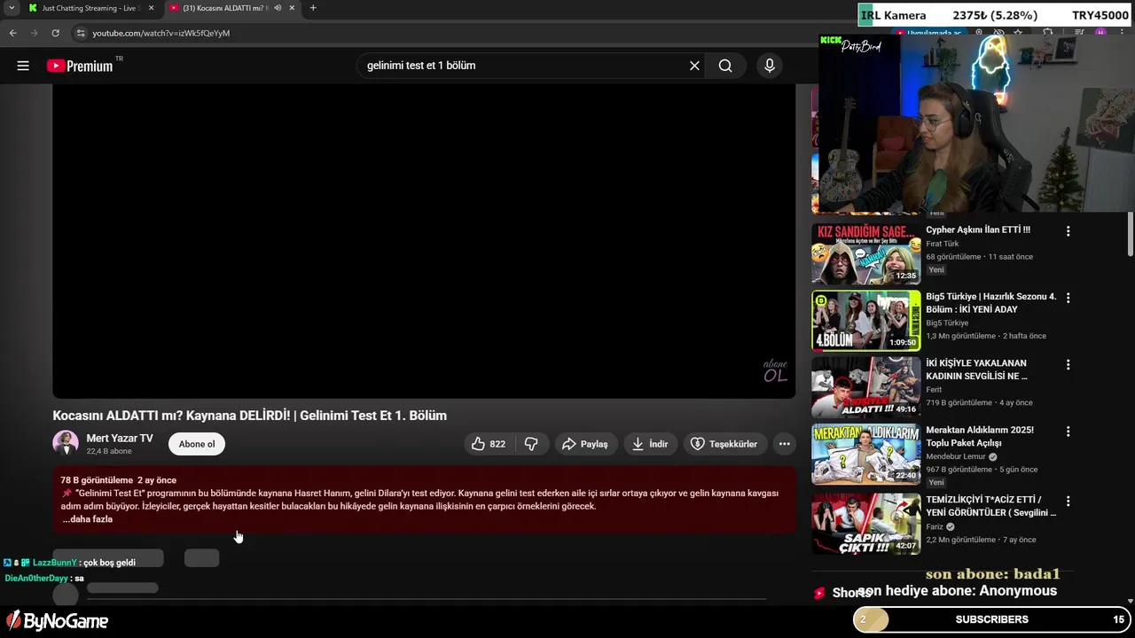This screenshot has width=1135, height=638.
Task: Open Cypher Aşkını İlan ETTİ !!! title
Action: [978, 230]
